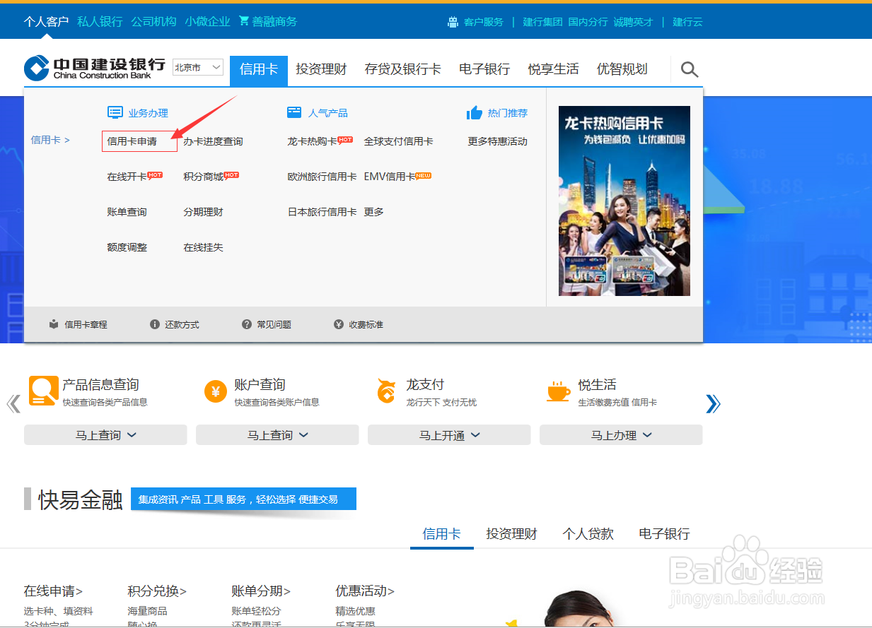
Task: Click the 信用卡申请 link
Action: pos(132,141)
